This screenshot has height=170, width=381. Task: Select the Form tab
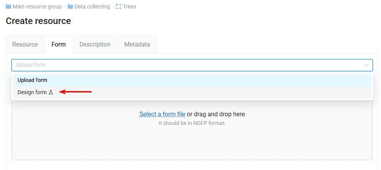point(59,45)
